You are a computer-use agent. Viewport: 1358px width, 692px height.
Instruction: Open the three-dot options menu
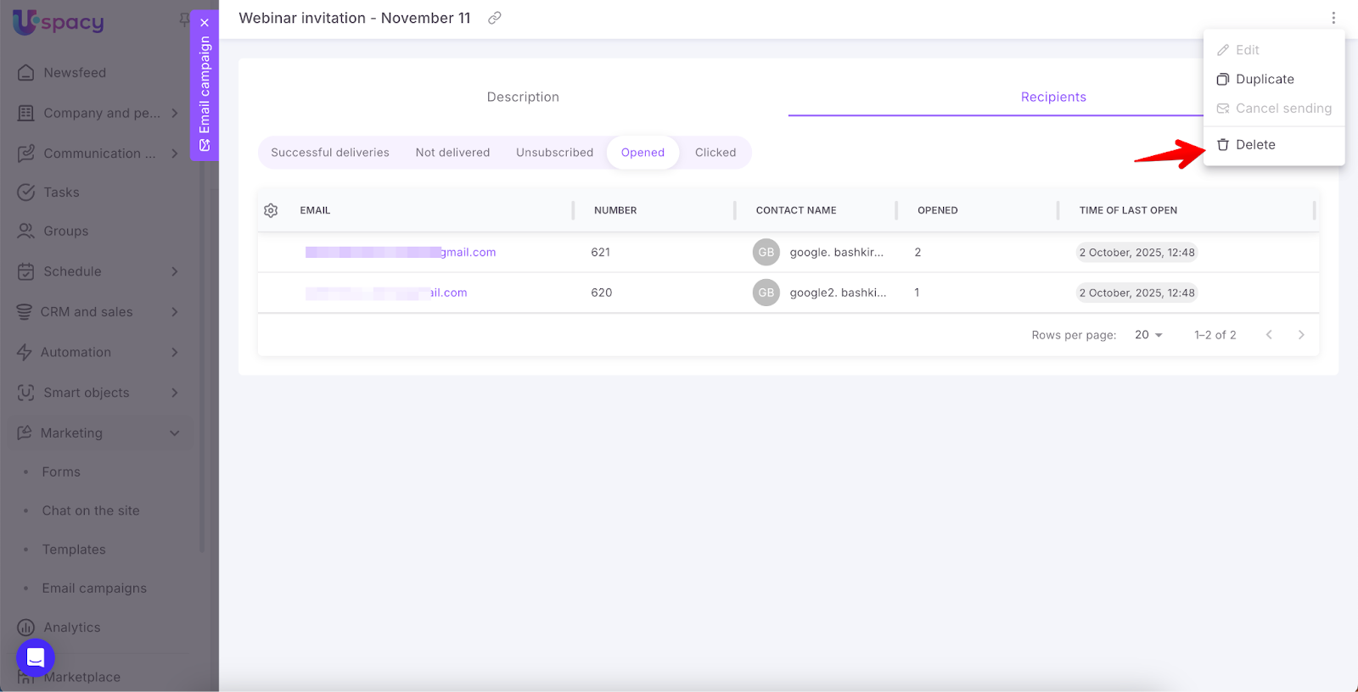pyautogui.click(x=1333, y=18)
